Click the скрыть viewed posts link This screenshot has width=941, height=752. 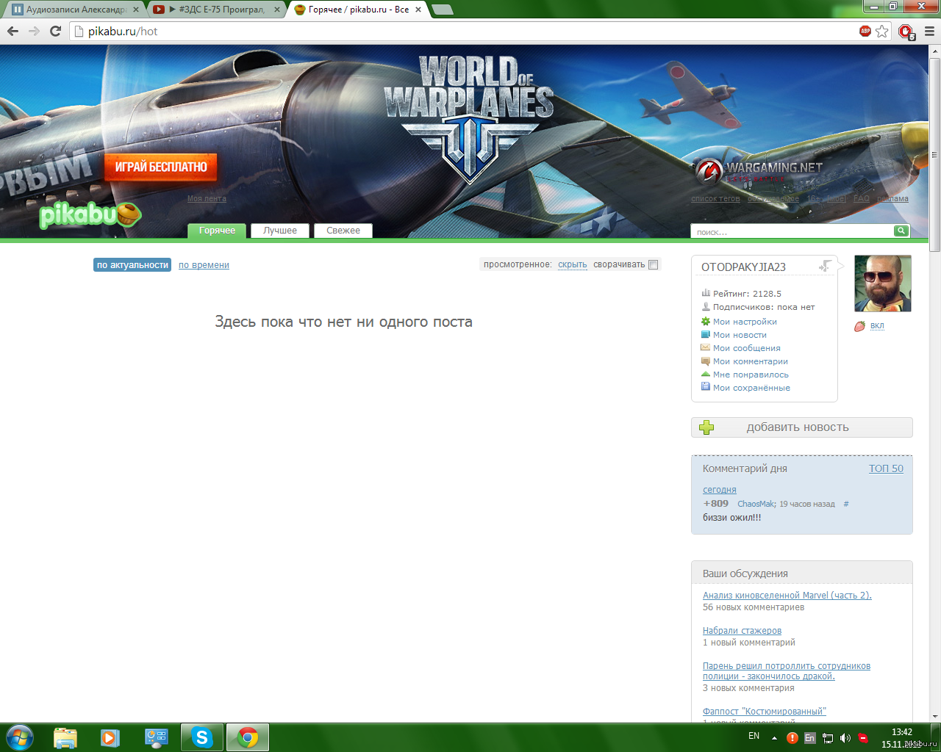573,265
